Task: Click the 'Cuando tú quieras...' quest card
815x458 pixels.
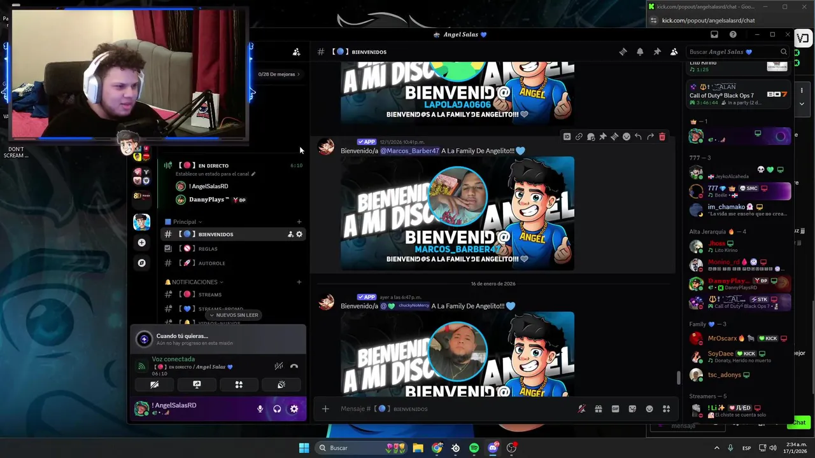Action: tap(218, 339)
